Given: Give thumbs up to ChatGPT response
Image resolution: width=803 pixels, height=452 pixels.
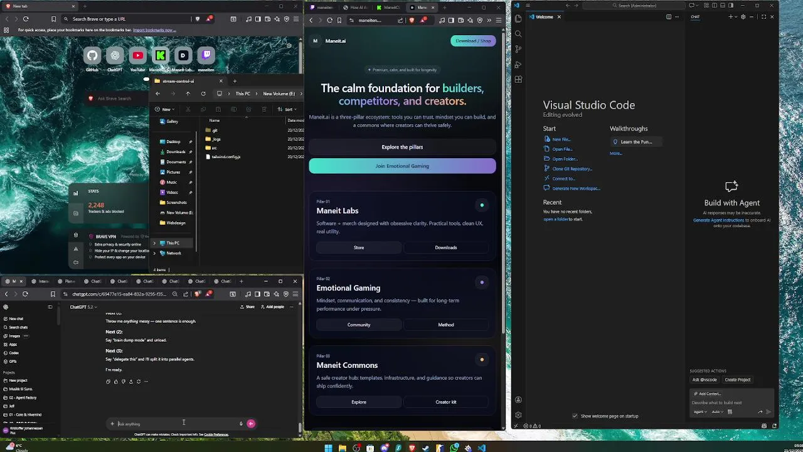Looking at the screenshot, I should click(115, 381).
